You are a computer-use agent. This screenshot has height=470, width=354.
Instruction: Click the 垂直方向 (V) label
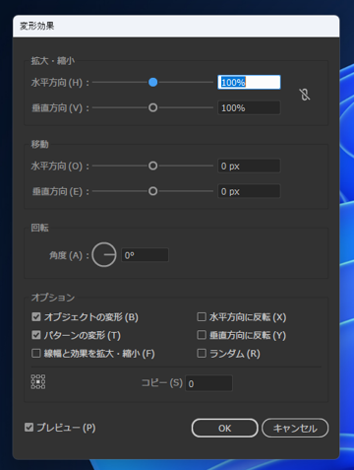point(60,108)
